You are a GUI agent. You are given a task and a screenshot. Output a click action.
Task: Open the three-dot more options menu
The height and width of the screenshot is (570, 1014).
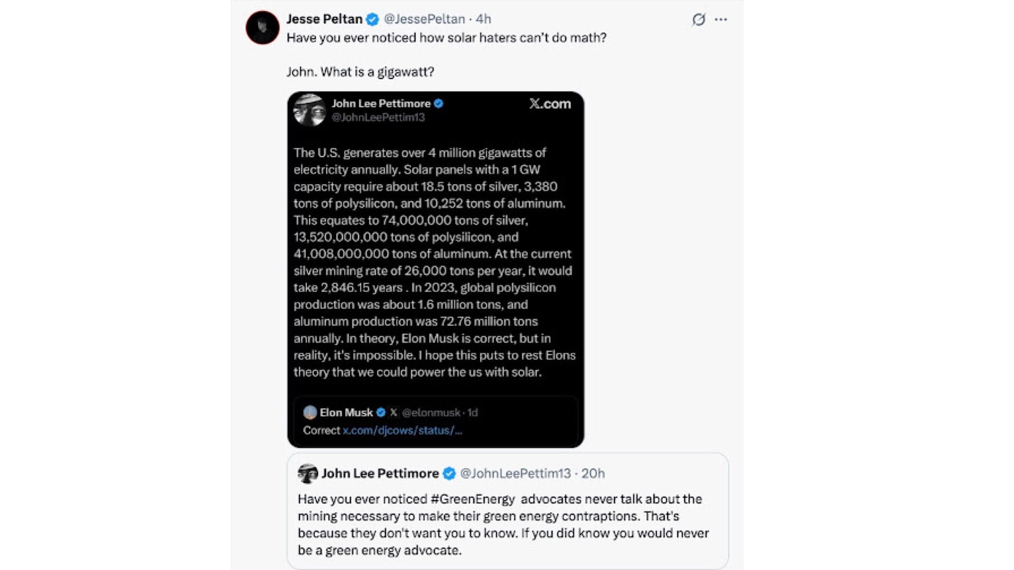[721, 20]
